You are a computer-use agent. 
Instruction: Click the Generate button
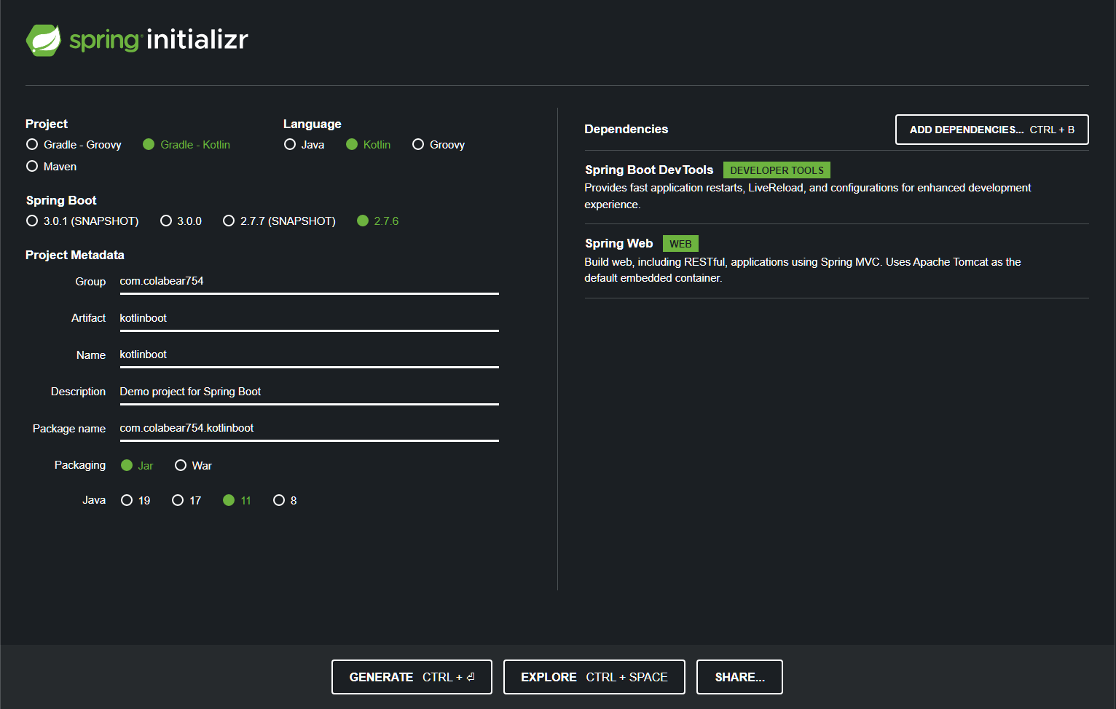(412, 677)
